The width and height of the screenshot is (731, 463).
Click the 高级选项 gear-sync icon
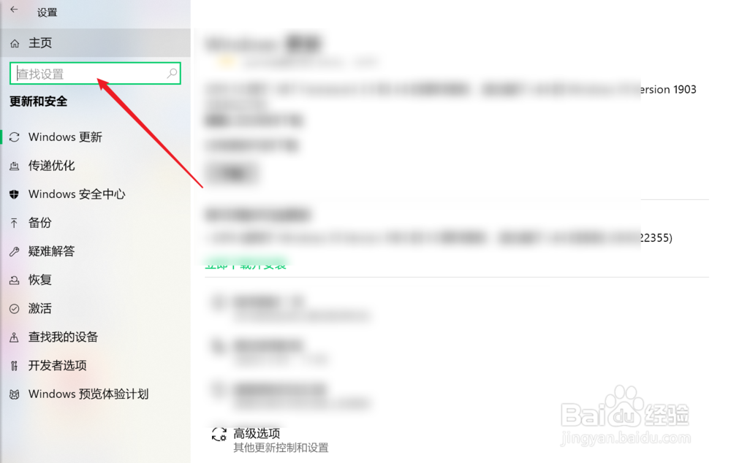(219, 435)
